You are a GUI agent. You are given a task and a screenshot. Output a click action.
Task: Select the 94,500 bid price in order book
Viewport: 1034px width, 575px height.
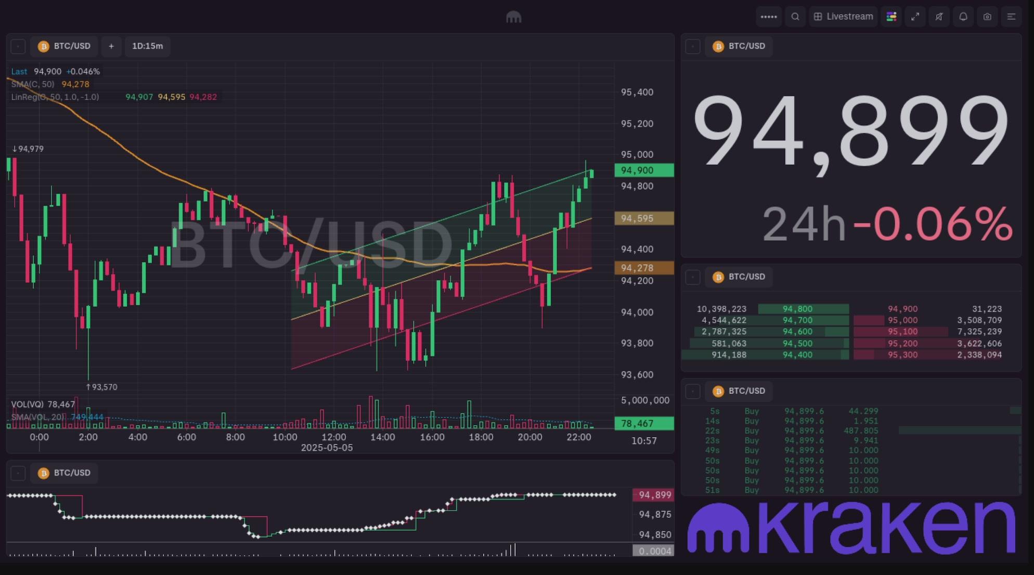pyautogui.click(x=797, y=344)
